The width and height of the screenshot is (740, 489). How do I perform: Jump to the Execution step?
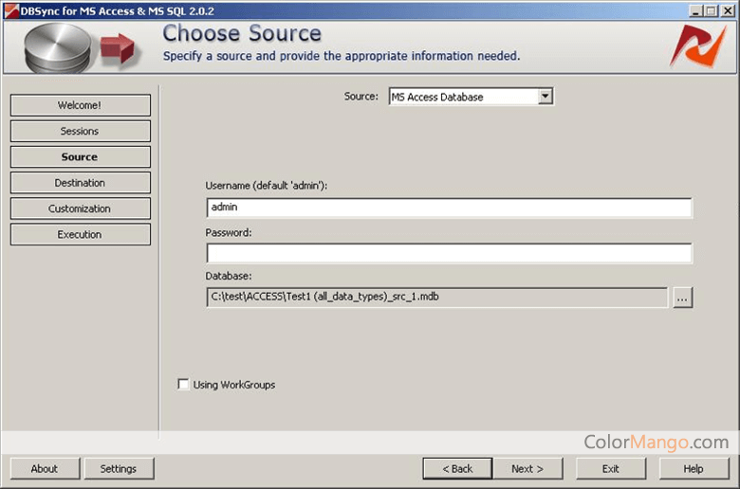pyautogui.click(x=81, y=234)
